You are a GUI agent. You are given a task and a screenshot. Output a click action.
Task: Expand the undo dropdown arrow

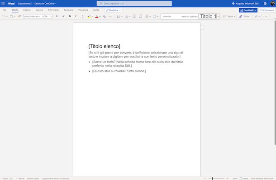point(7,16)
